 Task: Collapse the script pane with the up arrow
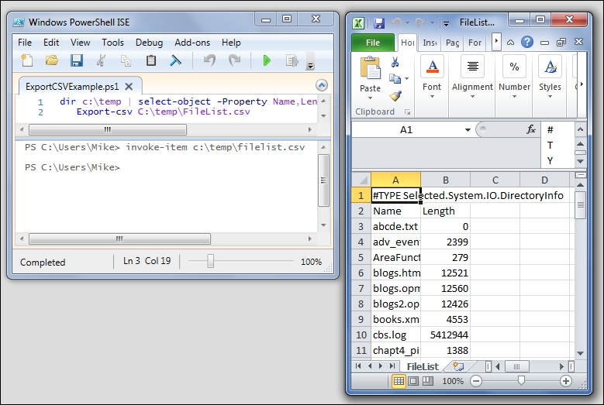321,85
